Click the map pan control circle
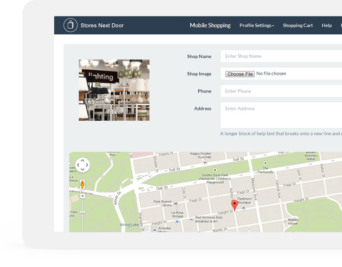 82,165
